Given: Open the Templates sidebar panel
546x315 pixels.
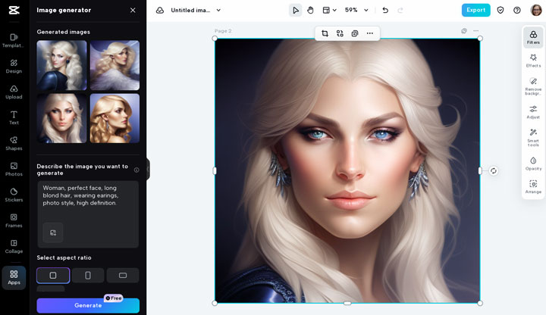Looking at the screenshot, I should point(14,40).
